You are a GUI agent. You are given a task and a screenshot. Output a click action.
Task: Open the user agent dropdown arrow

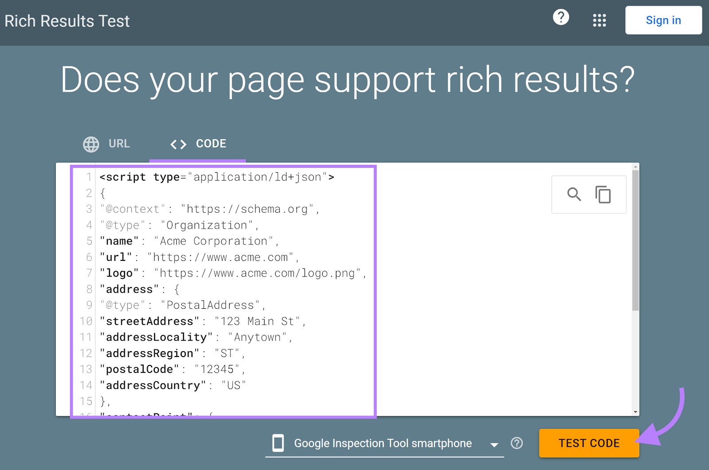click(x=494, y=444)
